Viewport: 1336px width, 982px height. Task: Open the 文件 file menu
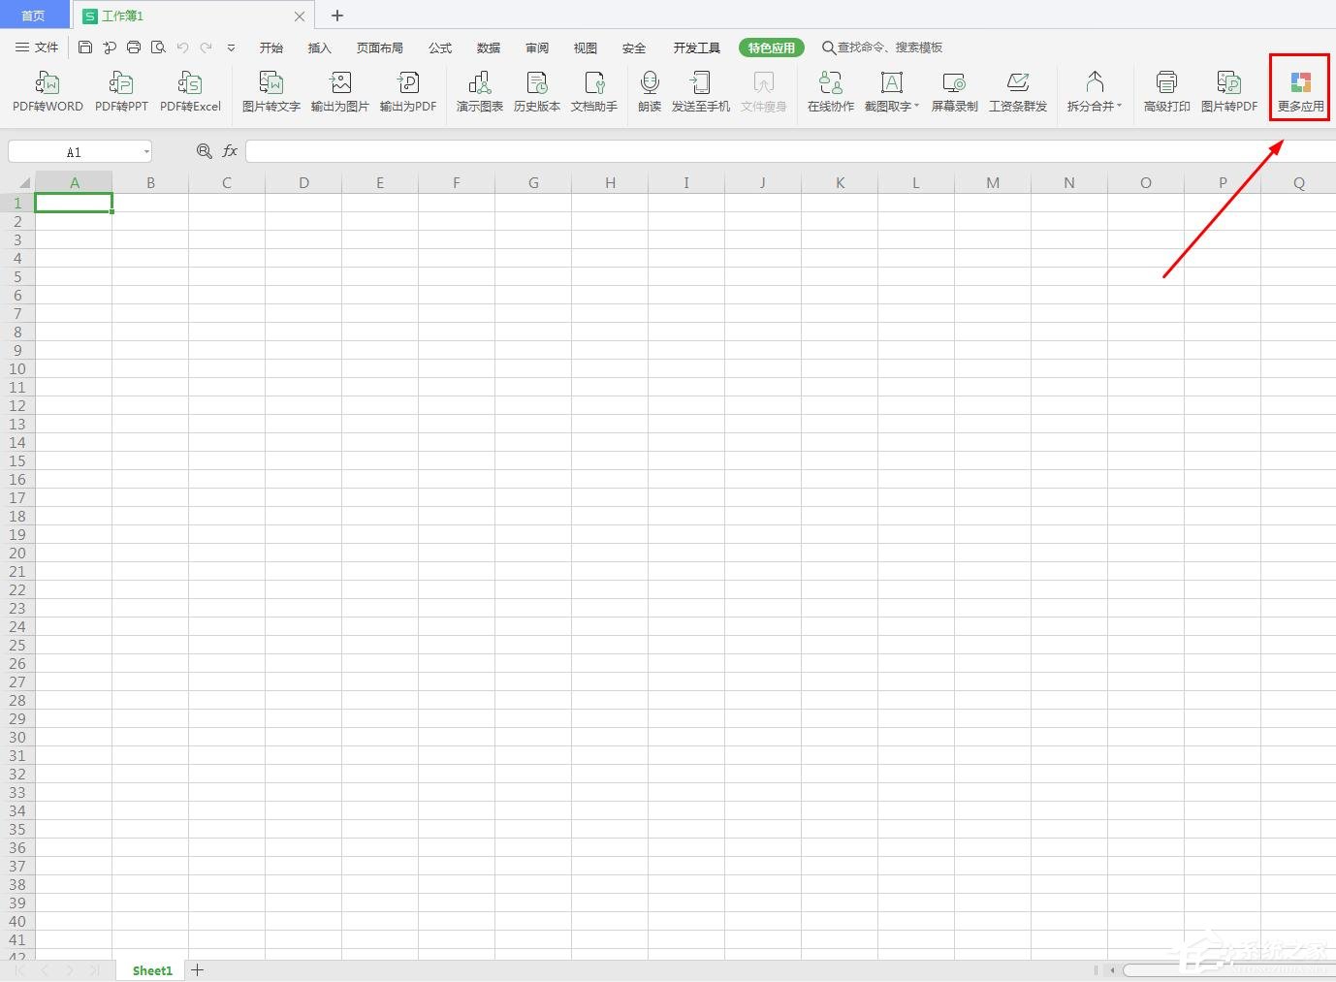37,48
